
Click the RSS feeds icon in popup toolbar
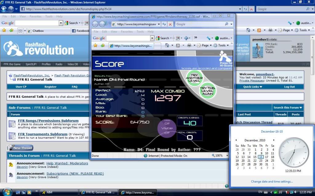point(178,45)
